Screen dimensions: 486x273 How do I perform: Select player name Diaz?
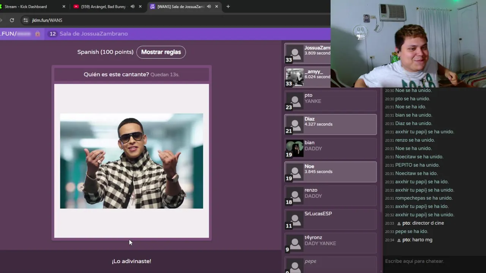[x=309, y=119]
